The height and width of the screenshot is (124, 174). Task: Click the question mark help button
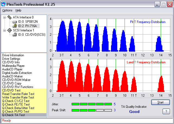pyautogui.click(x=166, y=111)
